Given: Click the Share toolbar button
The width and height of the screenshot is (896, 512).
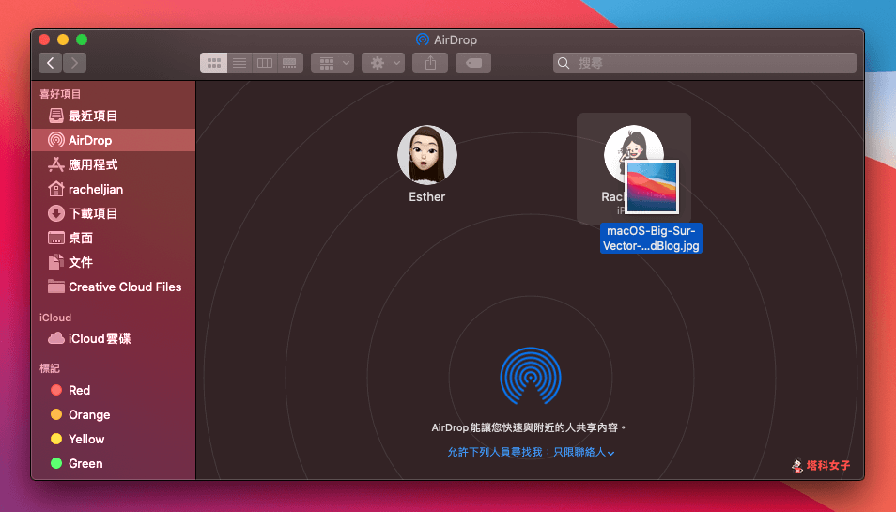Looking at the screenshot, I should click(x=430, y=63).
